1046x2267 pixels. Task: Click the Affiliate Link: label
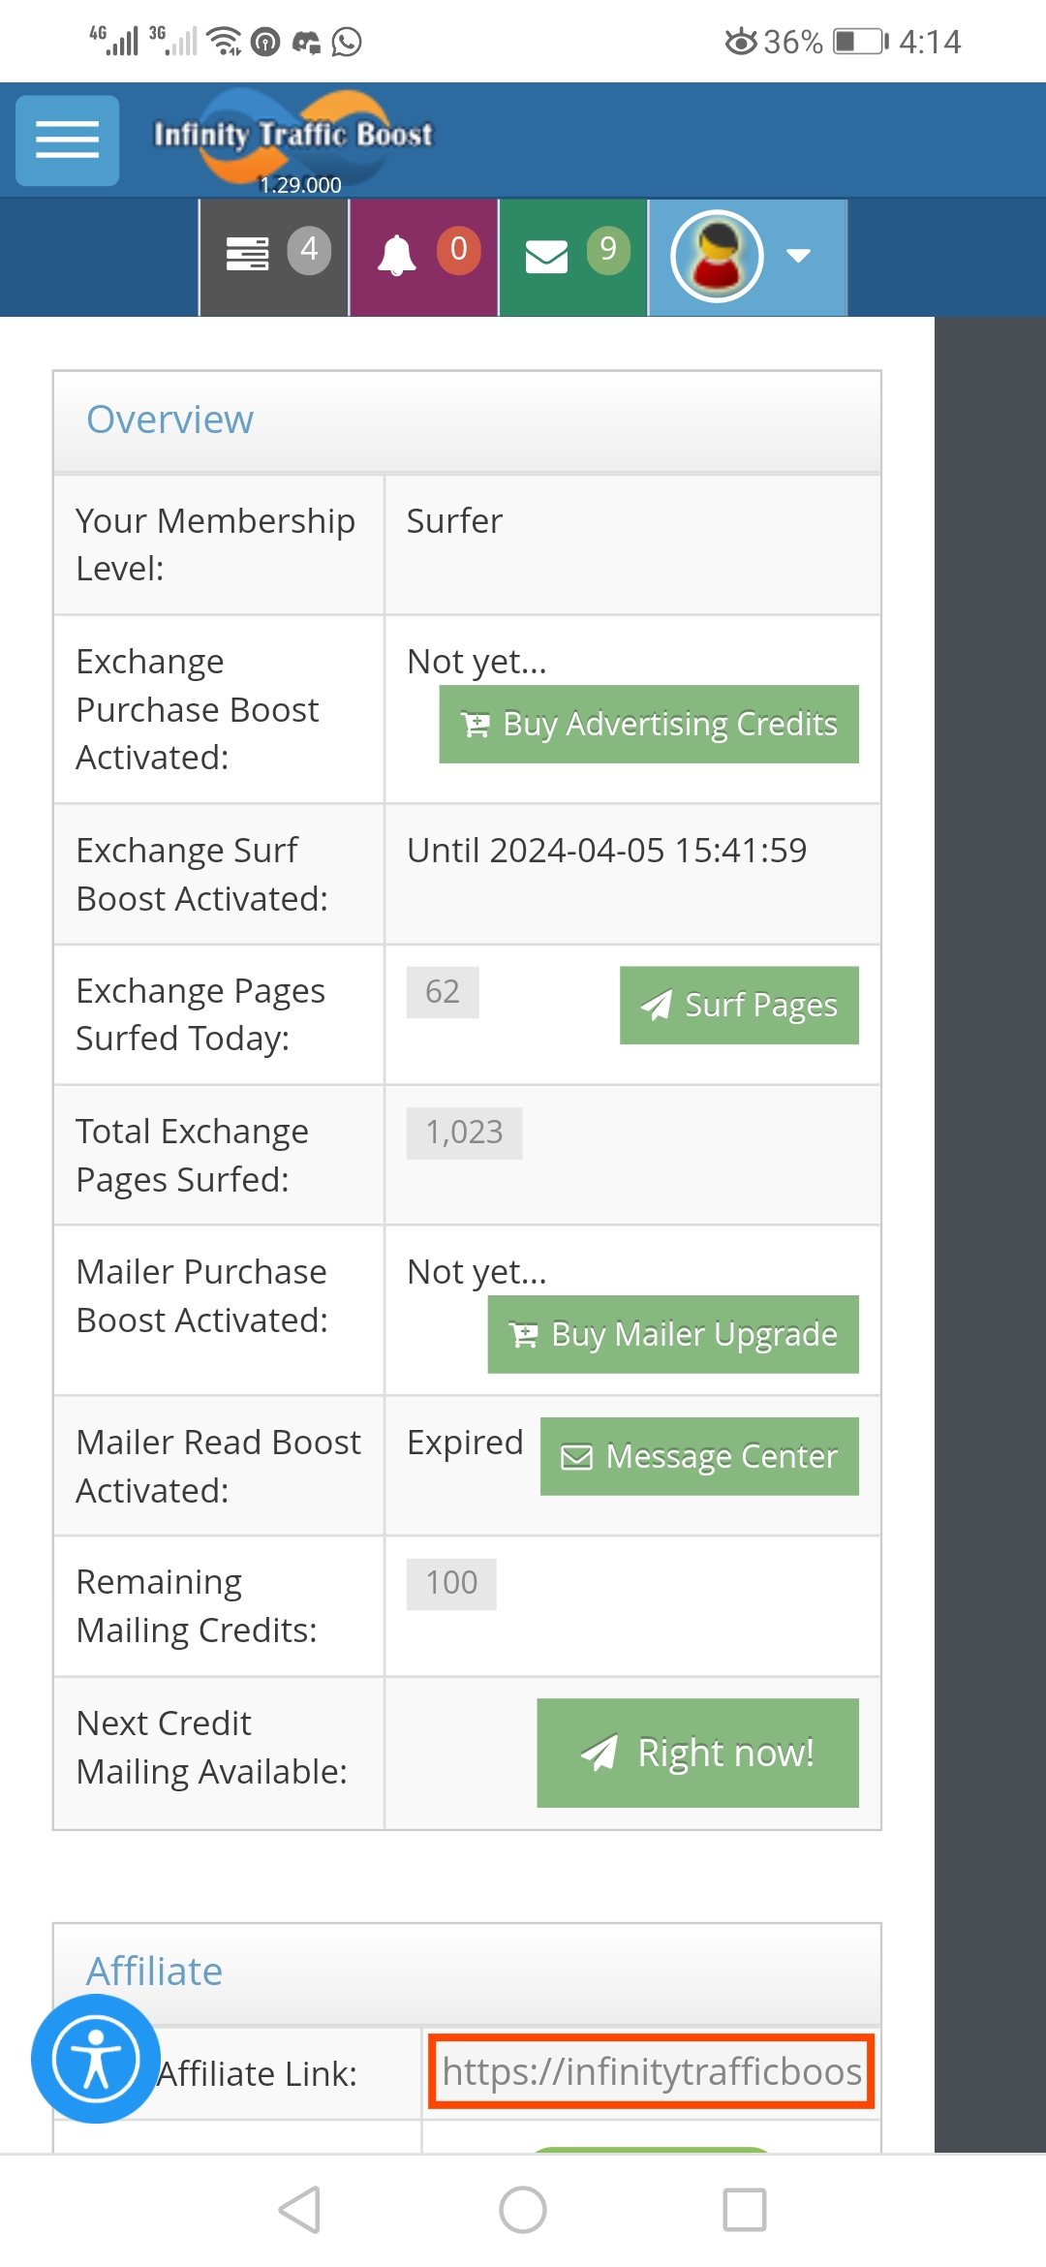pyautogui.click(x=258, y=2074)
